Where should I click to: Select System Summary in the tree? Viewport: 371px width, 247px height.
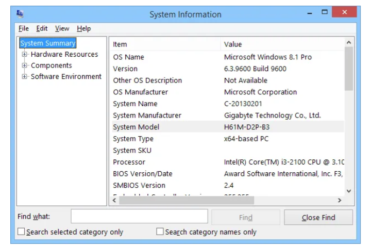(x=48, y=43)
